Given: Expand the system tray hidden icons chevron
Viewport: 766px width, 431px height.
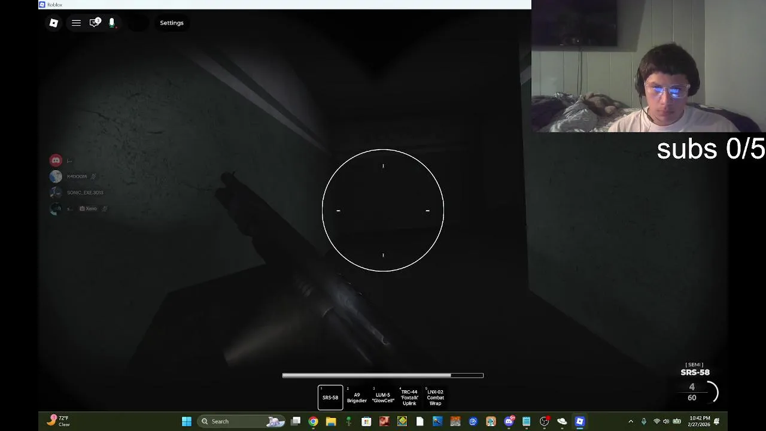Looking at the screenshot, I should pos(631,421).
